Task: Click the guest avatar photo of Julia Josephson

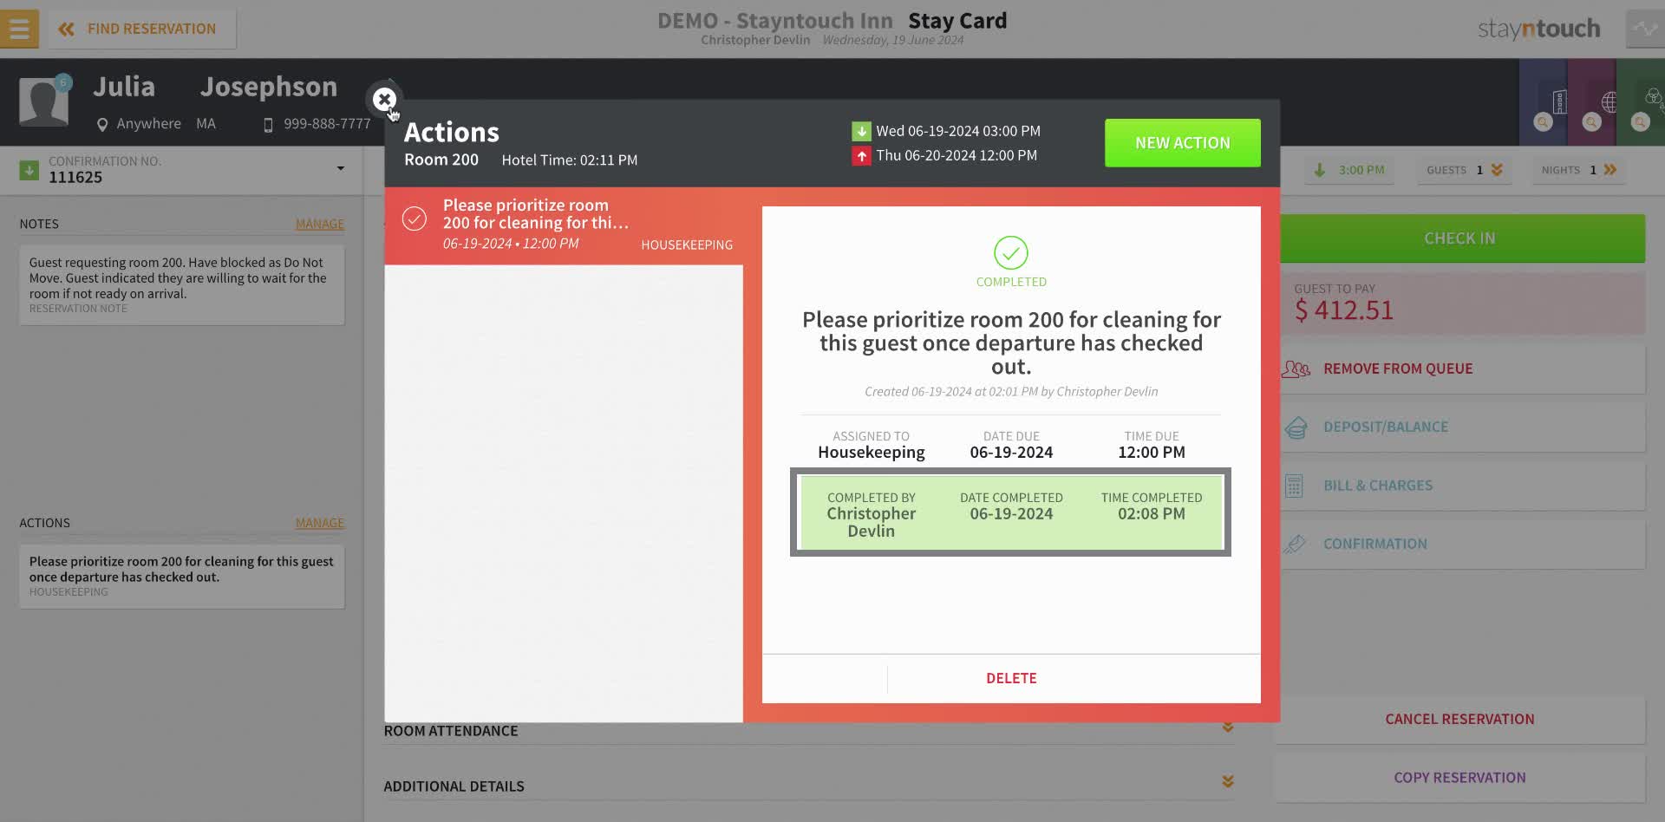Action: (x=43, y=101)
